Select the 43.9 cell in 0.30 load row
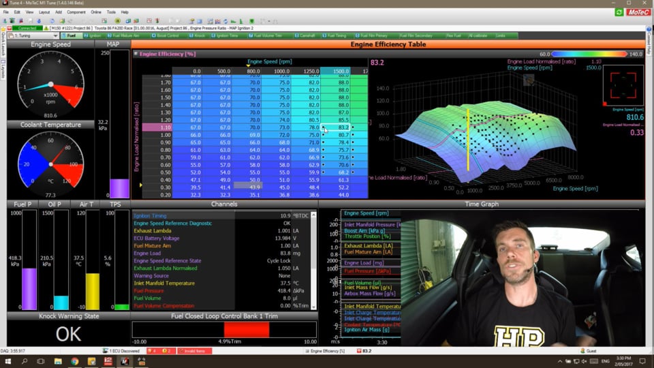Image resolution: width=654 pixels, height=368 pixels. click(248, 187)
